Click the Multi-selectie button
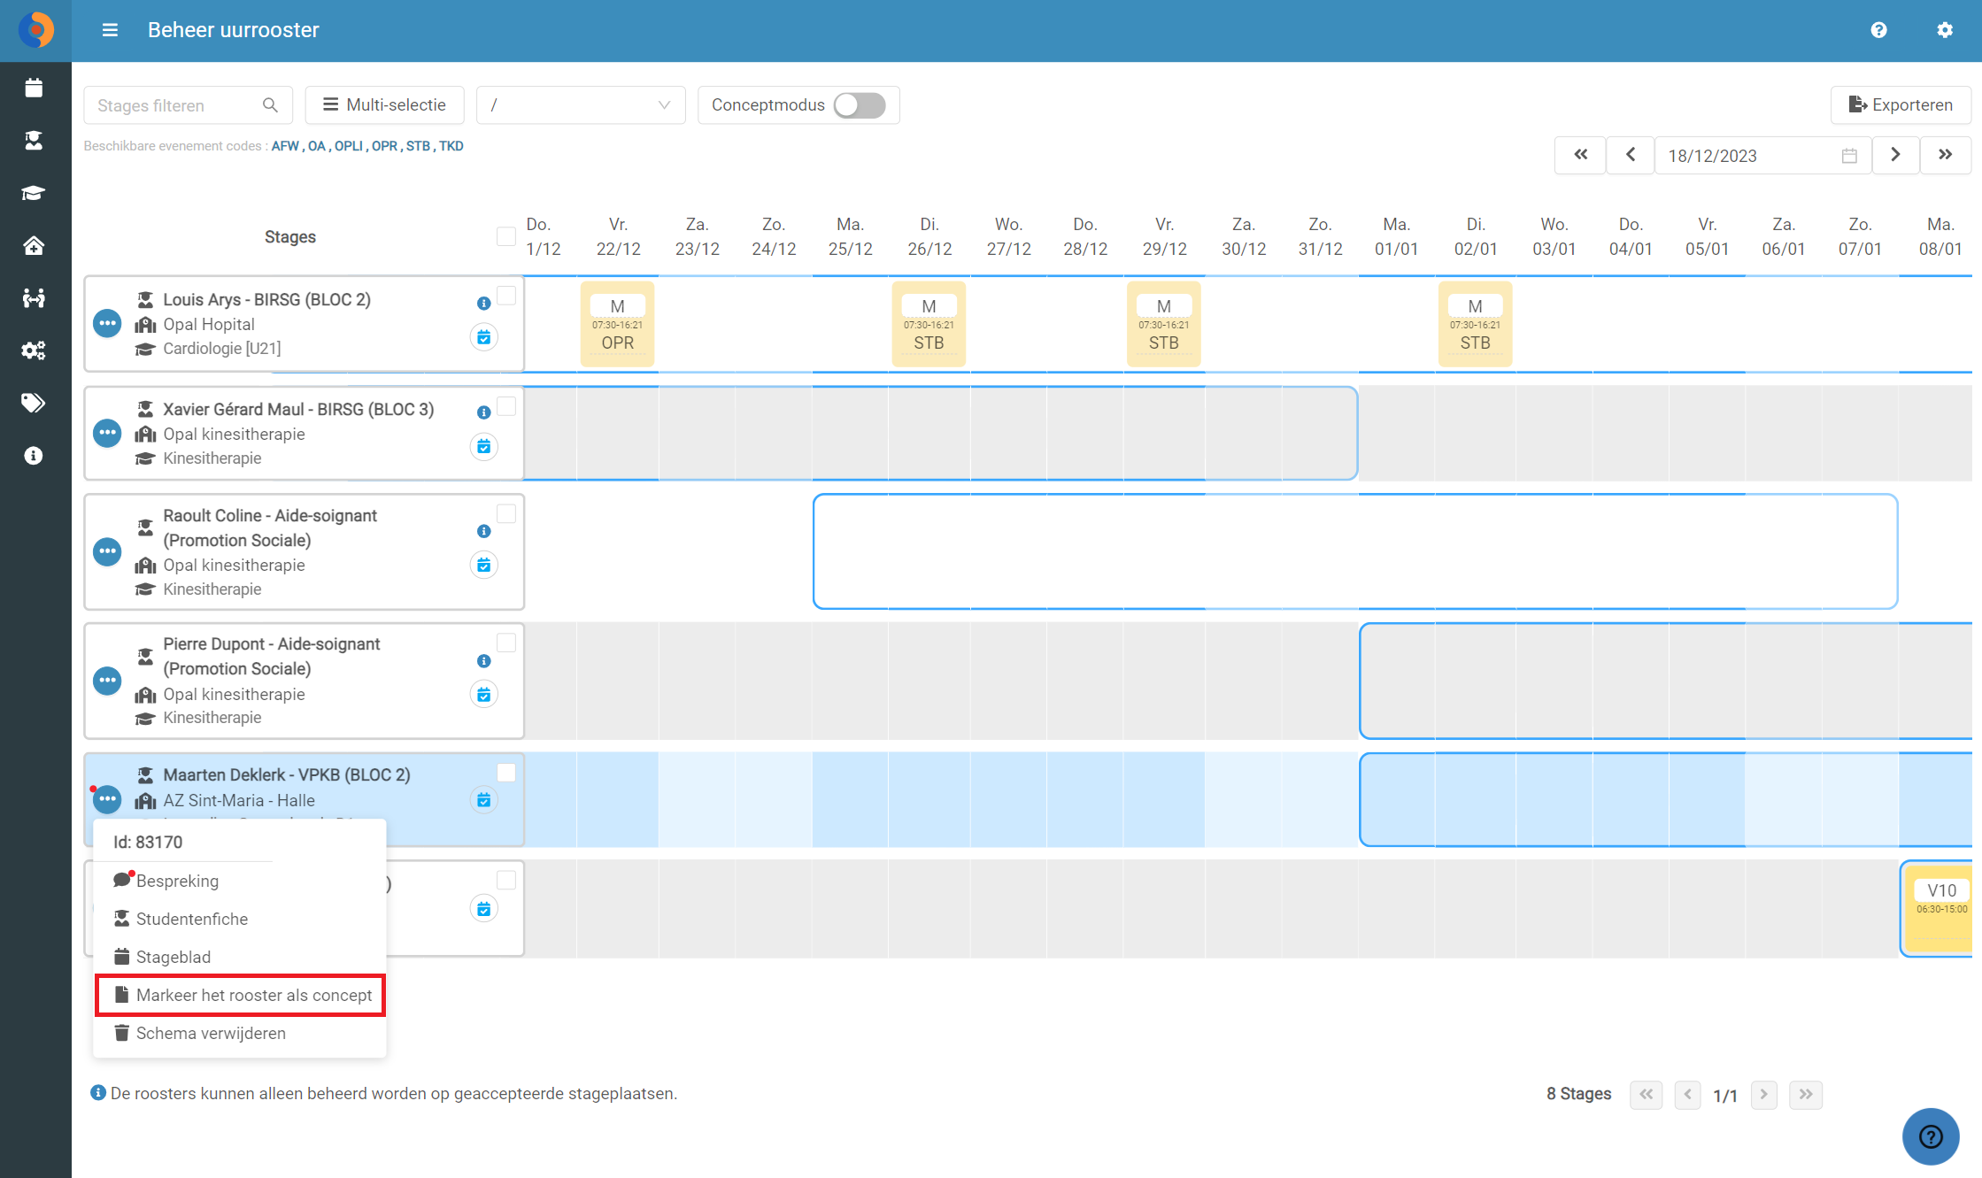This screenshot has height=1178, width=1982. [x=384, y=105]
